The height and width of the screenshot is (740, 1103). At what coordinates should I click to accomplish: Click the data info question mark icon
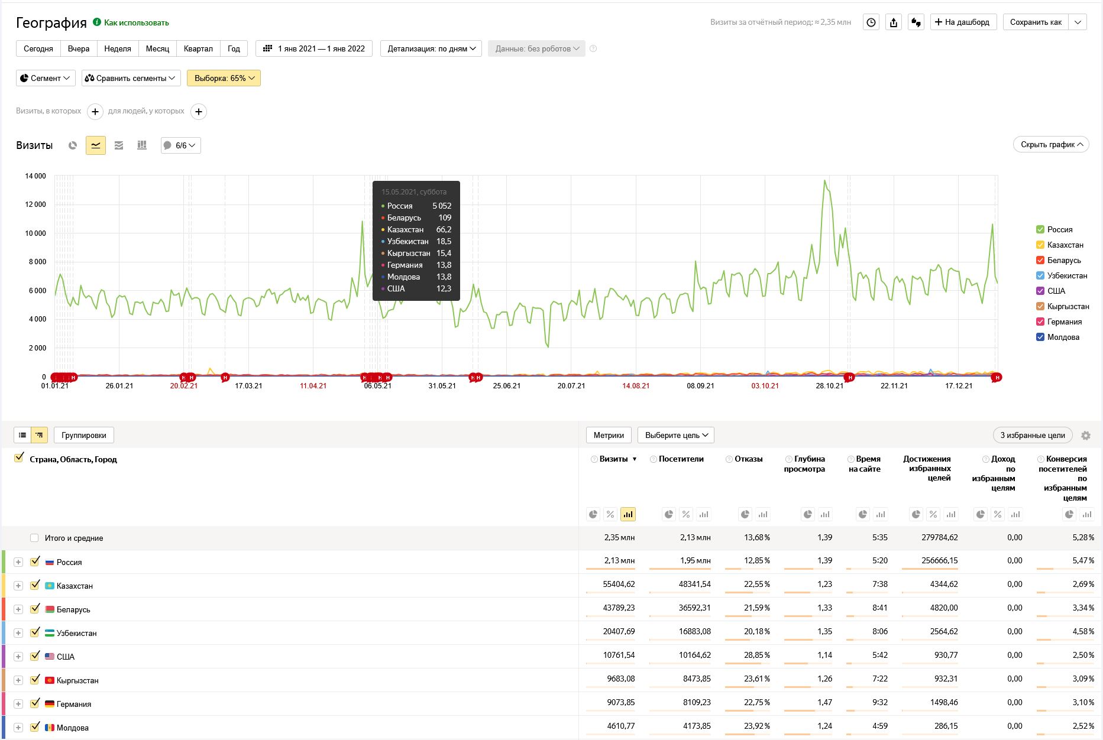(x=593, y=48)
